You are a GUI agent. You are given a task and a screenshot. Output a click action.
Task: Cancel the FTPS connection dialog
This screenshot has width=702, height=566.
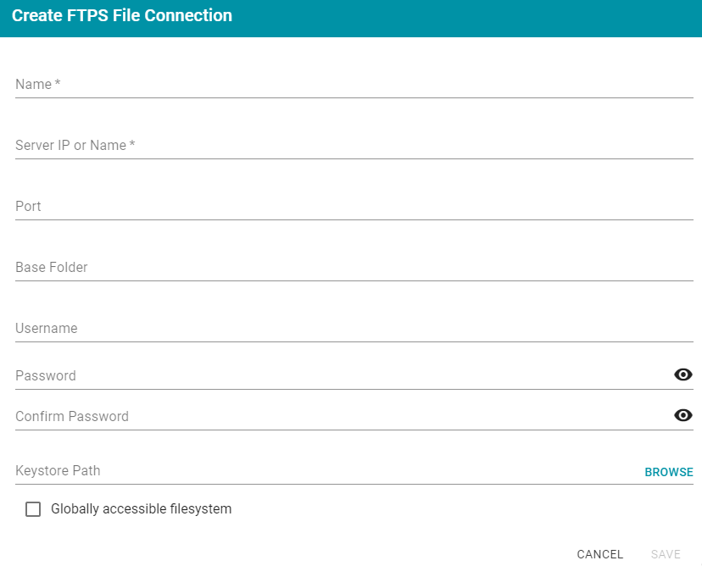pyautogui.click(x=600, y=554)
